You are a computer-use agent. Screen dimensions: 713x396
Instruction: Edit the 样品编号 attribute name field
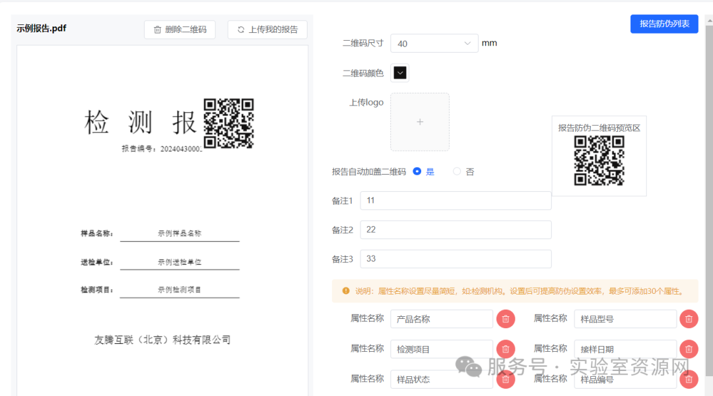tap(625, 380)
